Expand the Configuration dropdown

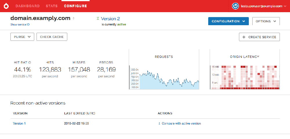pos(228,21)
